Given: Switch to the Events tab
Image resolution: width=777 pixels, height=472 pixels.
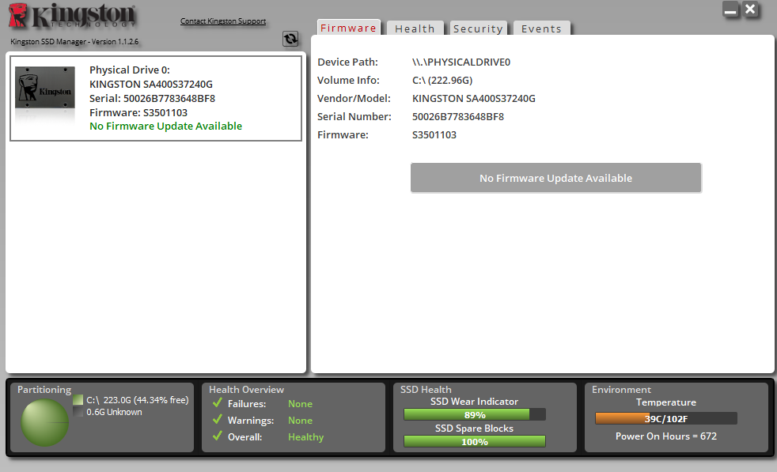Looking at the screenshot, I should 542,28.
